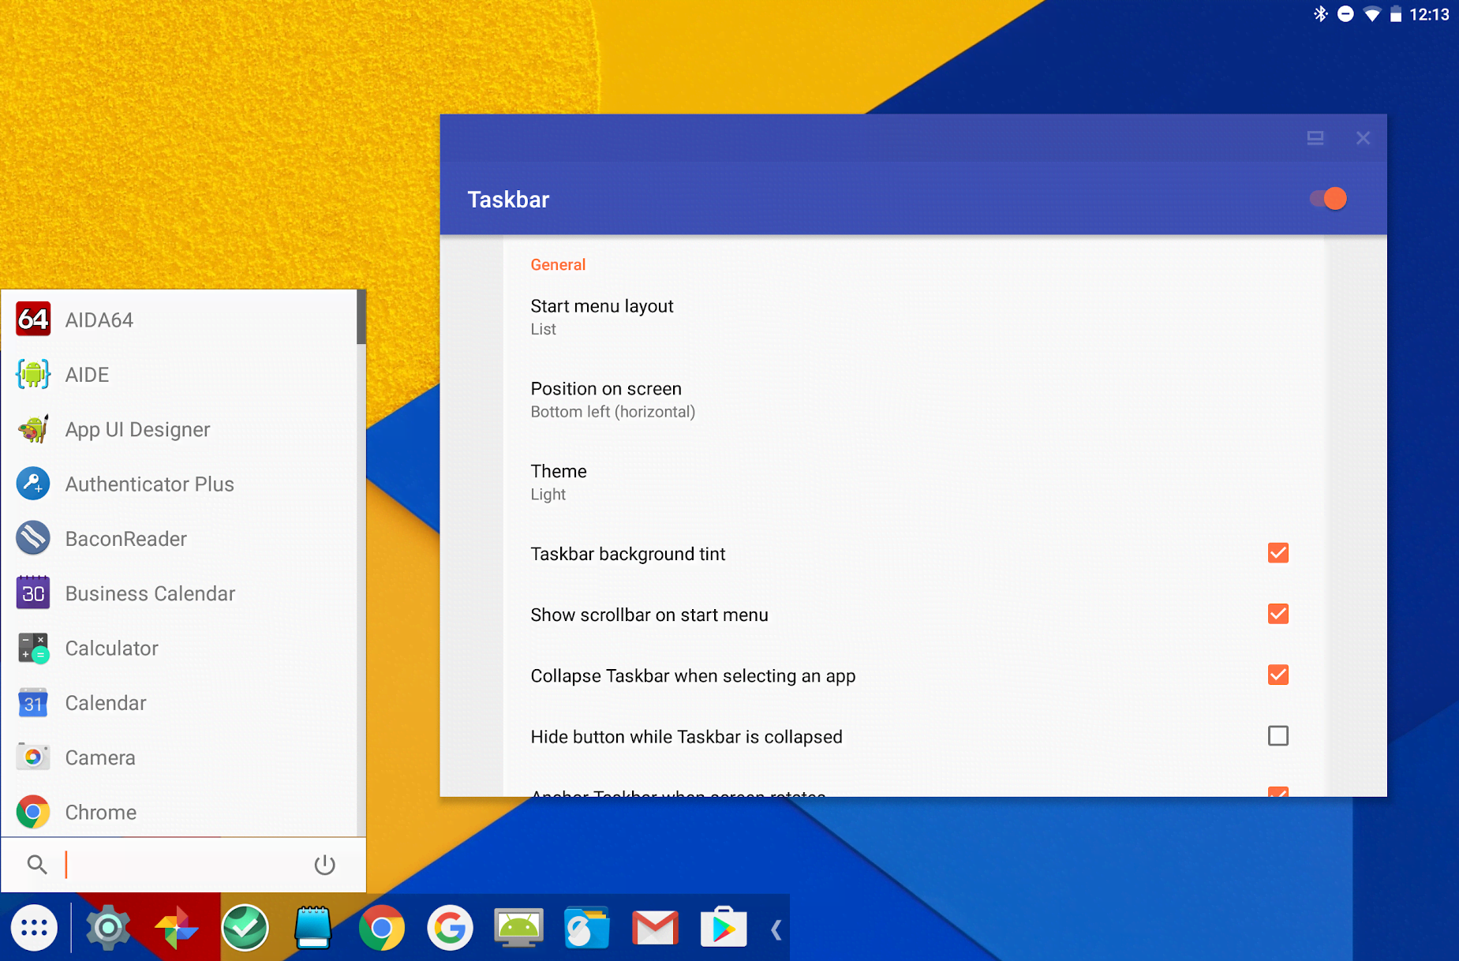This screenshot has width=1459, height=961.
Task: Open Camera from the start menu
Action: pos(179,757)
